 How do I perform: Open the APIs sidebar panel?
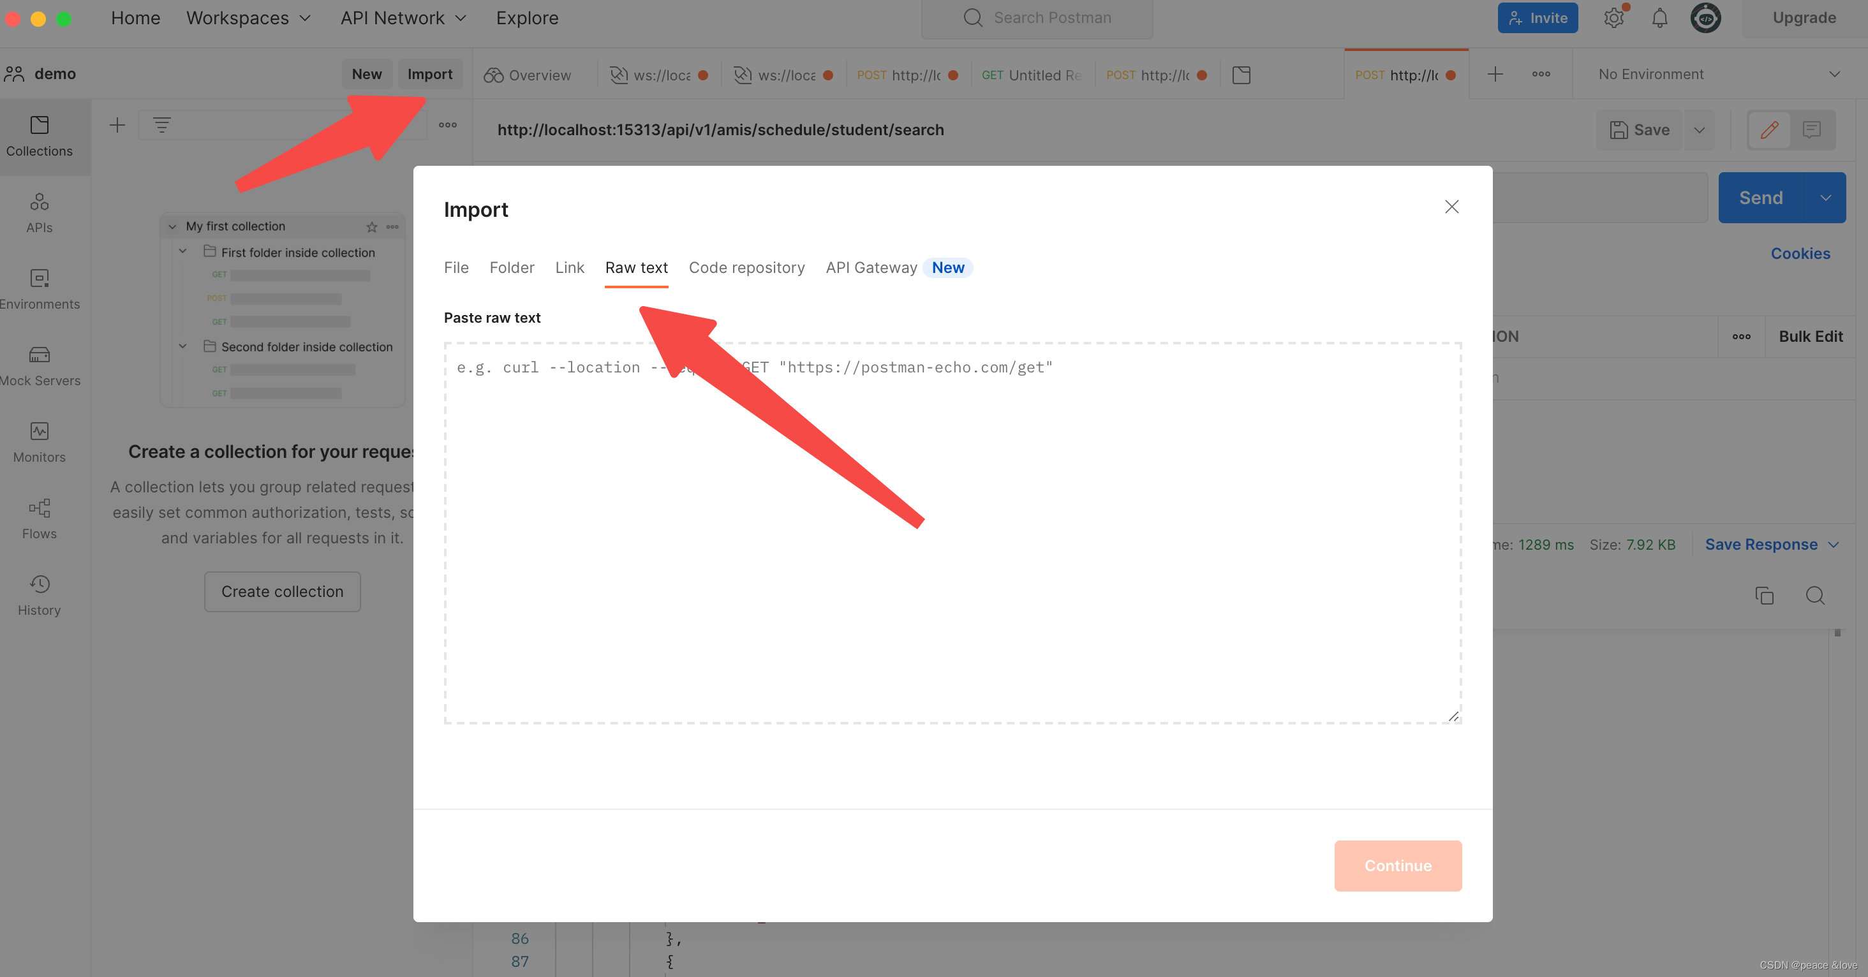tap(39, 212)
